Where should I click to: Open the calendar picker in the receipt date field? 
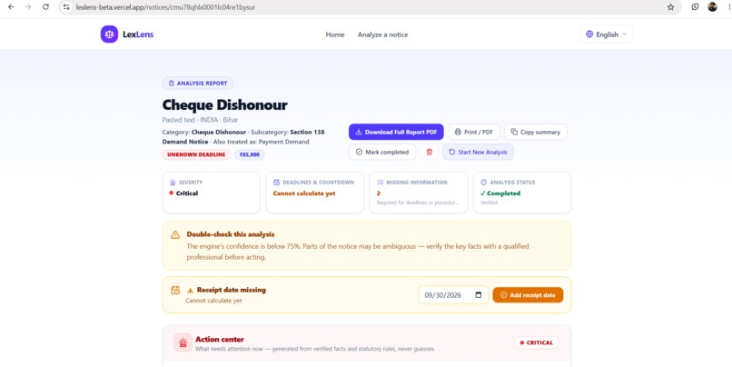coord(479,295)
